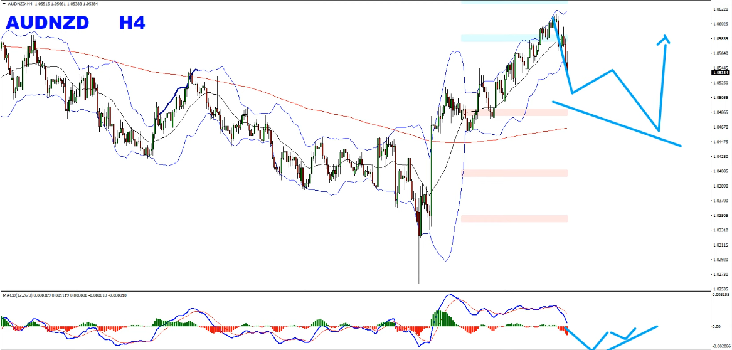Click the lowest pink zone near 1.03505

(x=514, y=218)
